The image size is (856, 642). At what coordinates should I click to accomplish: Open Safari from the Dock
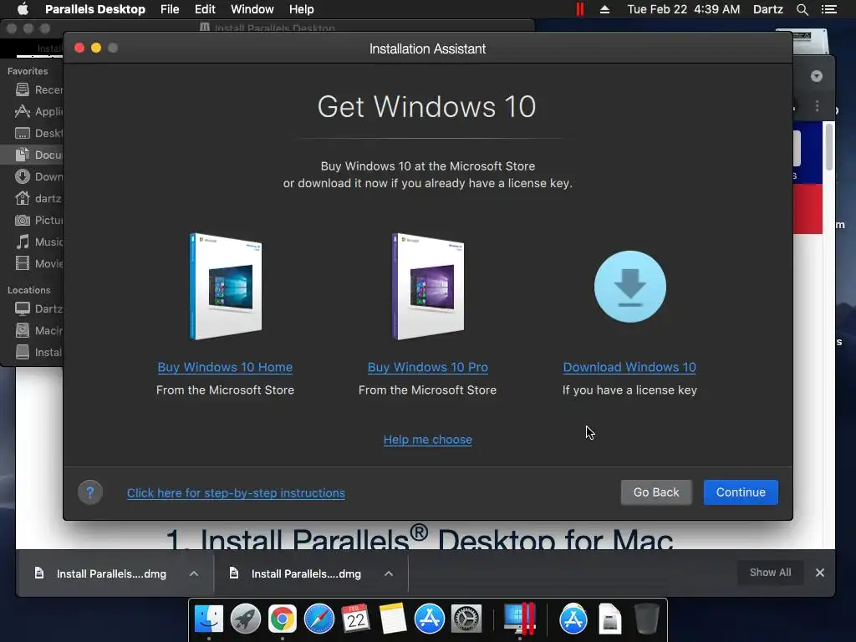coord(318,619)
